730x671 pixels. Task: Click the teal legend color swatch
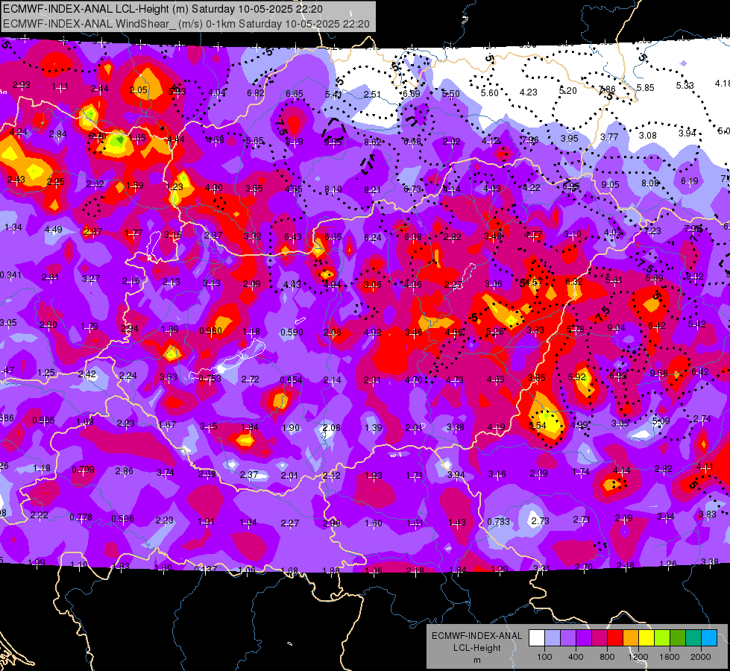point(693,637)
